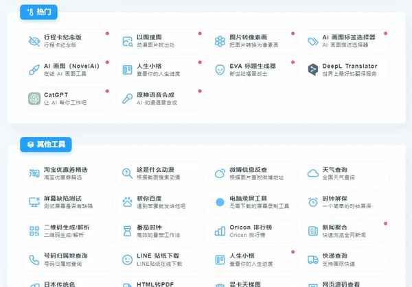Screen dimensions: 412x287
Task: Open the 天气查询 cloud icon
Action: 313,173
